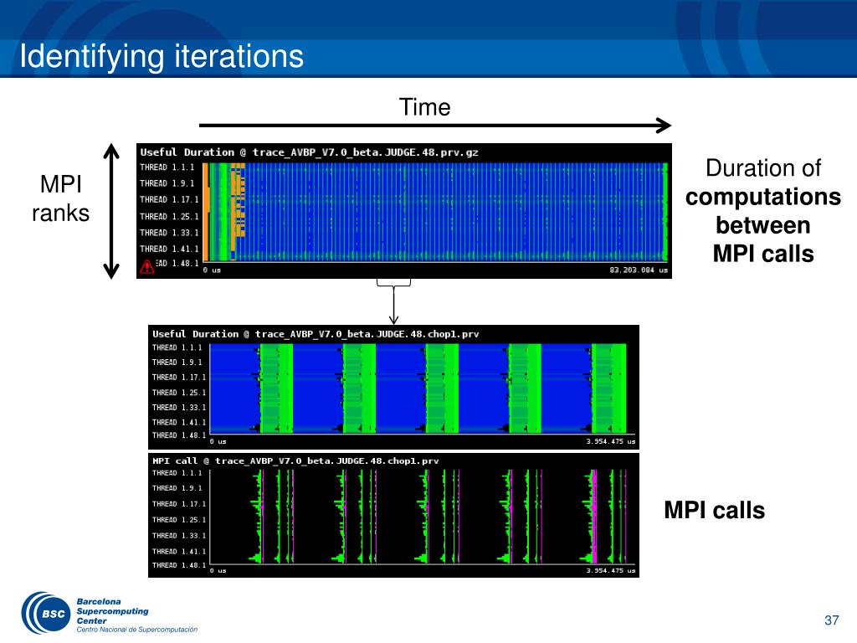Image resolution: width=857 pixels, height=643 pixels.
Task: Click the 'MPI call @ ...chop1.prv' window title
Action: [x=295, y=461]
